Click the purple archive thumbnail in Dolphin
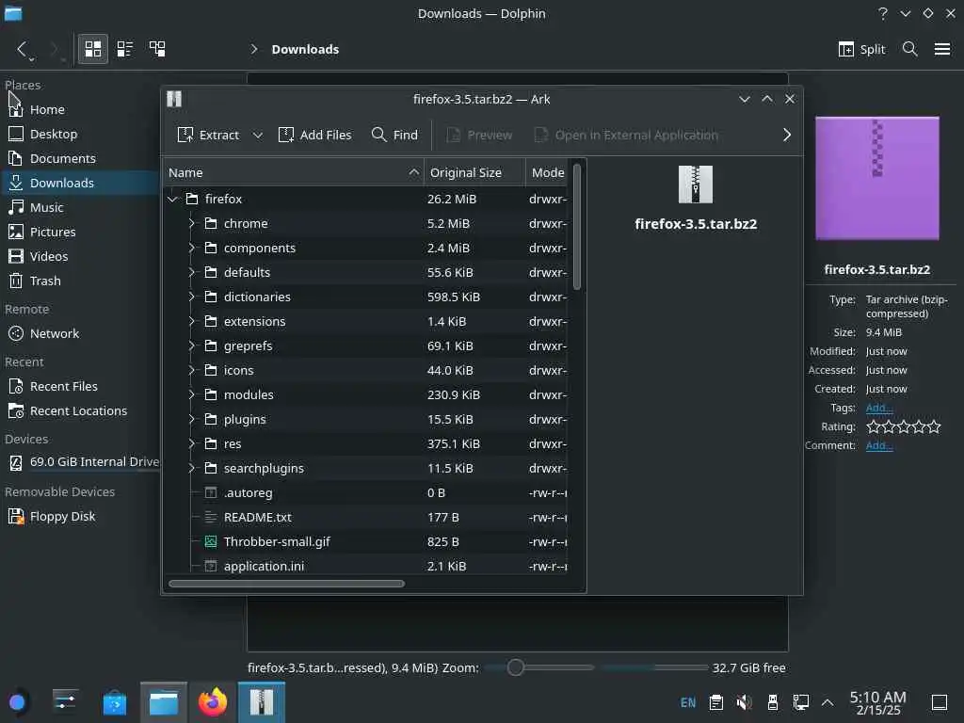This screenshot has width=964, height=723. click(877, 178)
